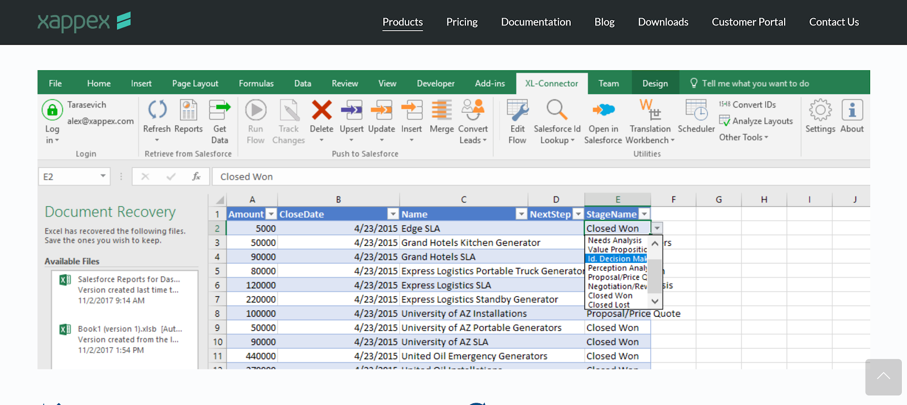Image resolution: width=907 pixels, height=405 pixels.
Task: Click the Customer Portal link
Action: pos(748,22)
